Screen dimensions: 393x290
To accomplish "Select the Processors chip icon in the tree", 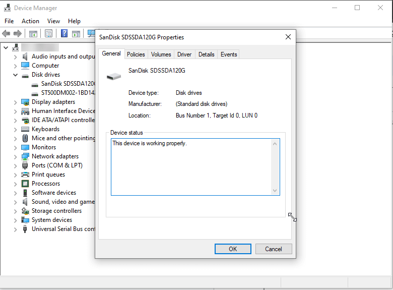I will click(25, 184).
